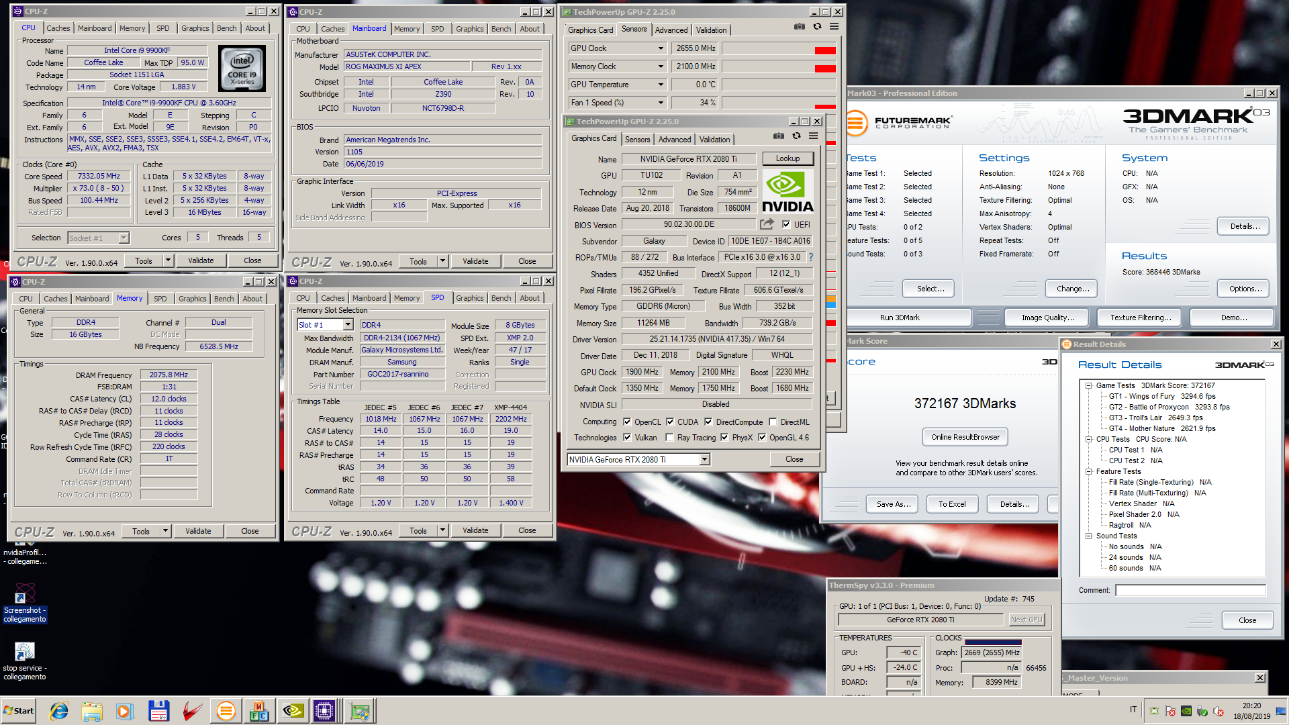1289x725 pixels.
Task: Open GPU Temperature sensor dropdown
Action: click(x=661, y=85)
